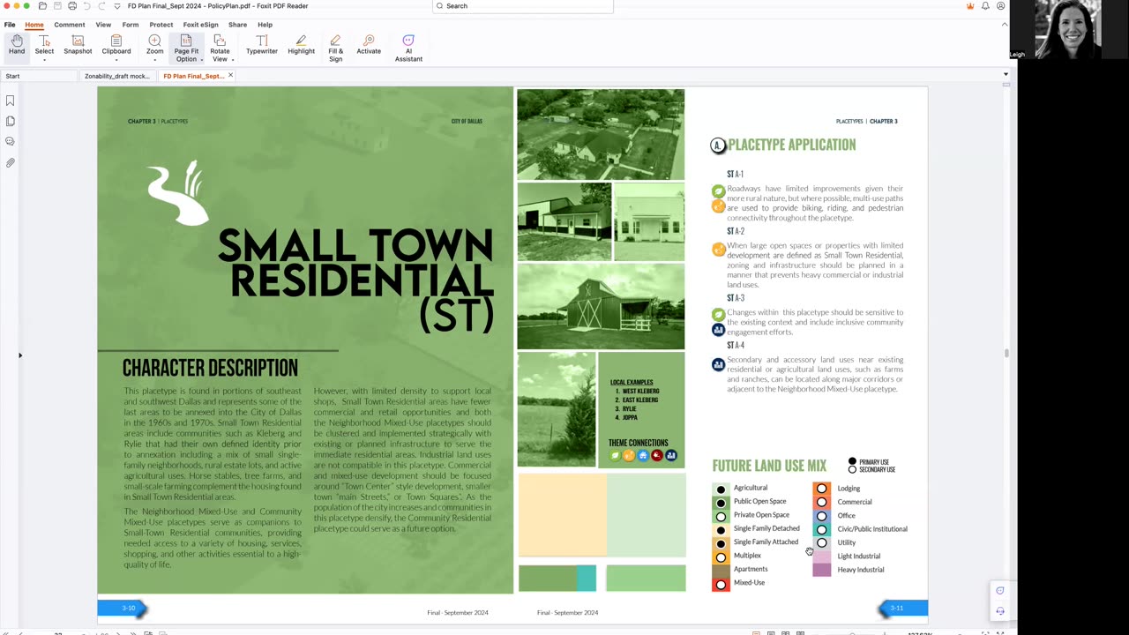The image size is (1129, 635).
Task: Click the "CHARACTER DESCRIPTION" heading
Action: [x=210, y=368]
